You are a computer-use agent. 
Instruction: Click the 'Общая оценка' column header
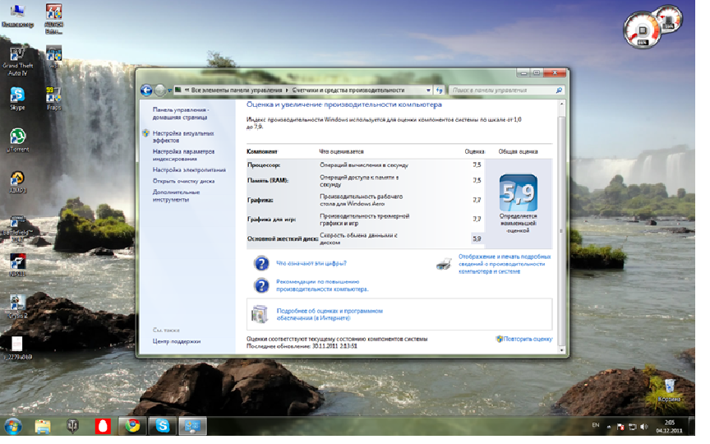(518, 152)
